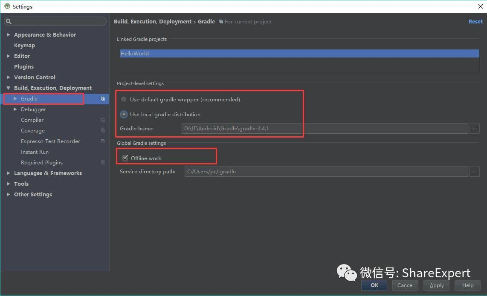
Task: Browse for Gradle home folder
Action: pos(475,129)
